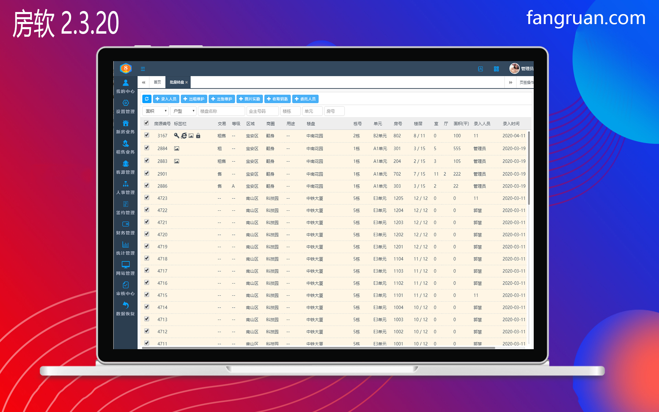Click the 出租维护 button
Image resolution: width=659 pixels, height=412 pixels.
point(194,99)
